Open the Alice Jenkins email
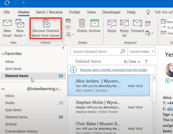This screenshot has width=173, height=134. (109, 86)
